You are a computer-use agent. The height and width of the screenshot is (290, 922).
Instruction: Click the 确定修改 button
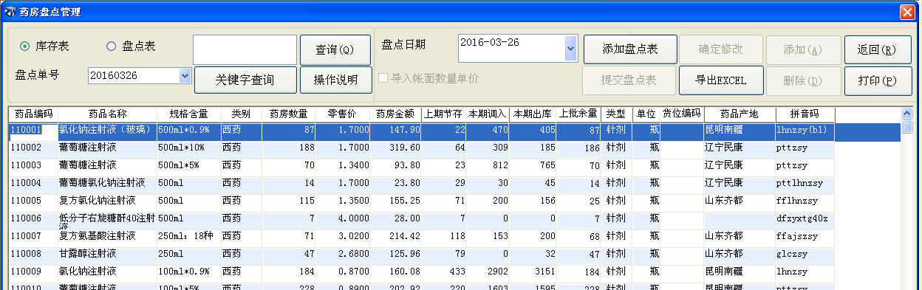pos(721,49)
